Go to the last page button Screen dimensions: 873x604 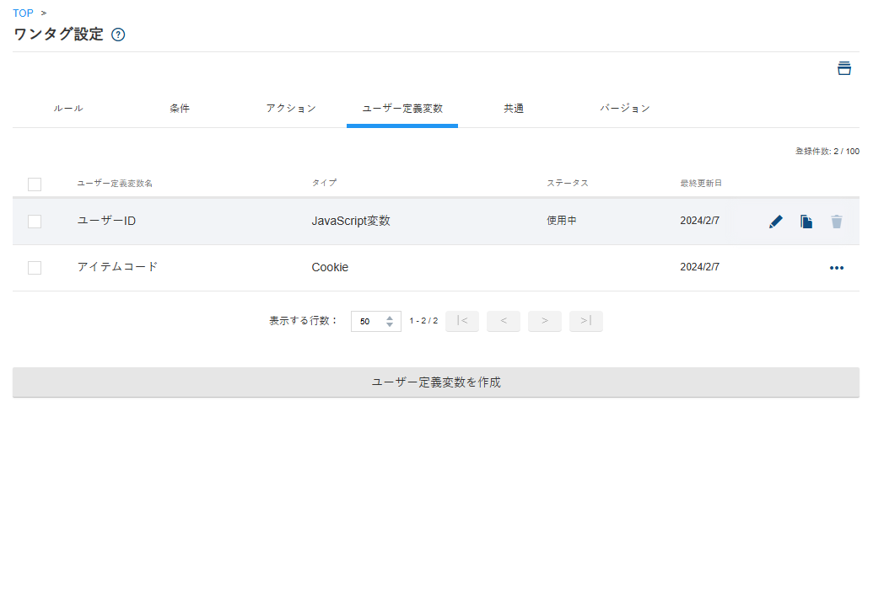[x=585, y=321]
